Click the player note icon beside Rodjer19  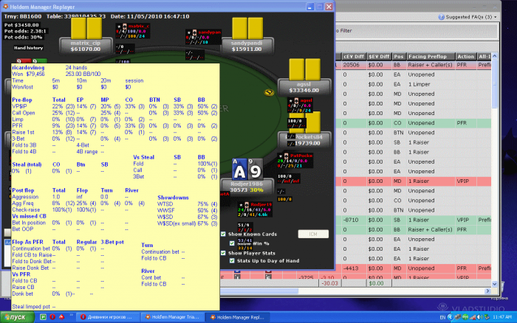pyautogui.click(x=247, y=205)
